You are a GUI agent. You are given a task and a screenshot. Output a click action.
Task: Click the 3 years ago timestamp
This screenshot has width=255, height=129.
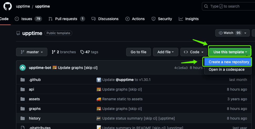coord(237,99)
